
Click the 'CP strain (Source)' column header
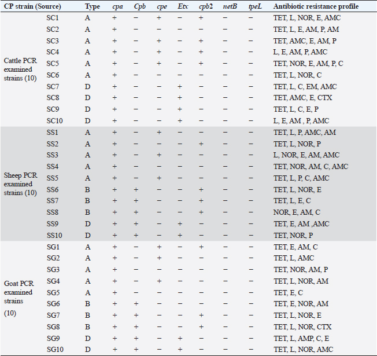[x=32, y=6]
